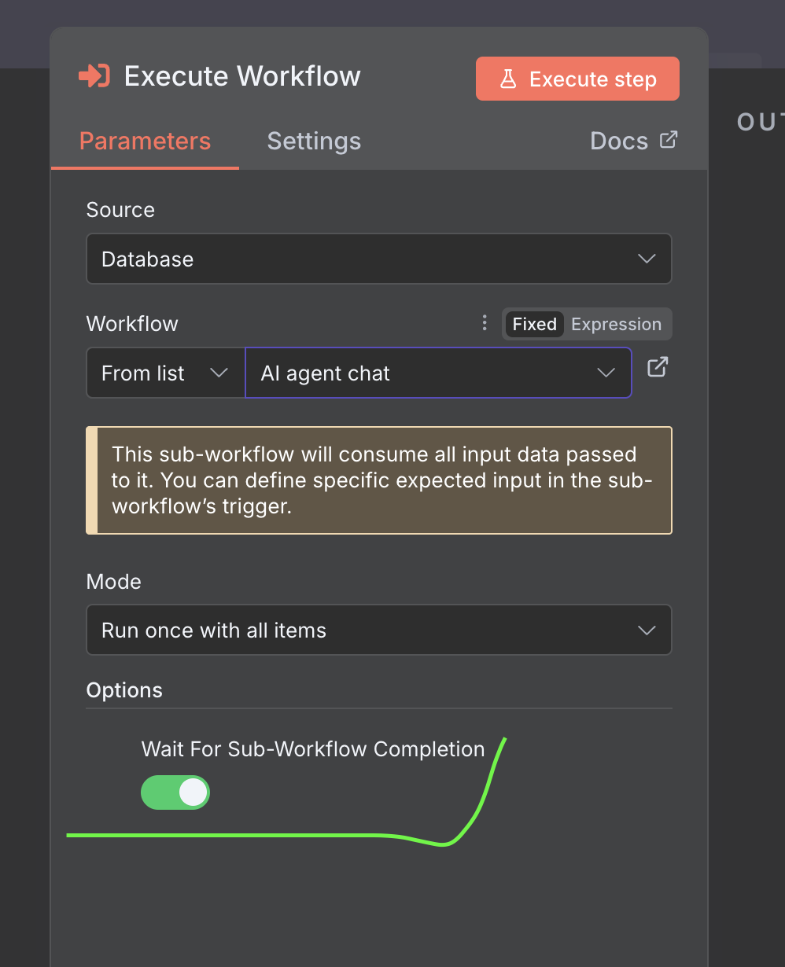Open the Database source dropdown

tap(378, 259)
